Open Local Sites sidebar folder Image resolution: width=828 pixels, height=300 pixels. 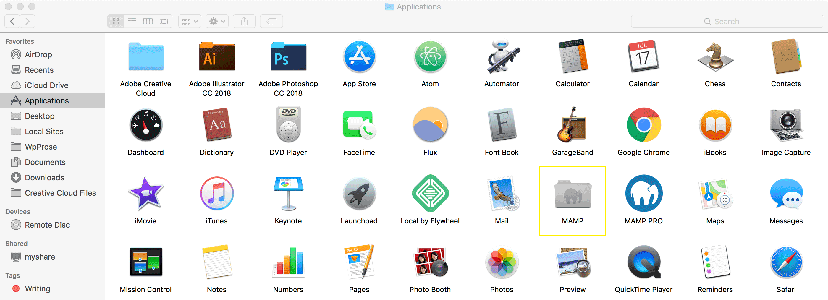52,131
